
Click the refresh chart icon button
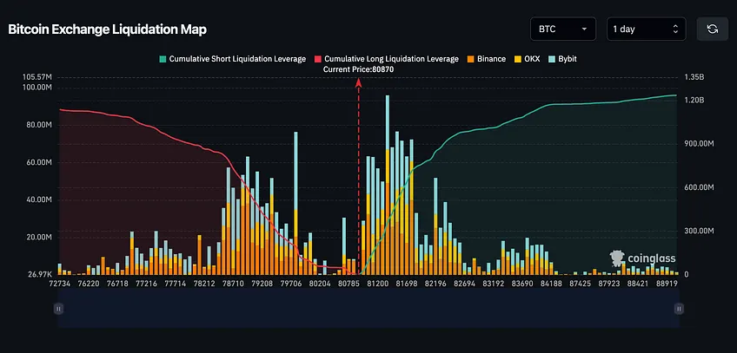tap(712, 29)
